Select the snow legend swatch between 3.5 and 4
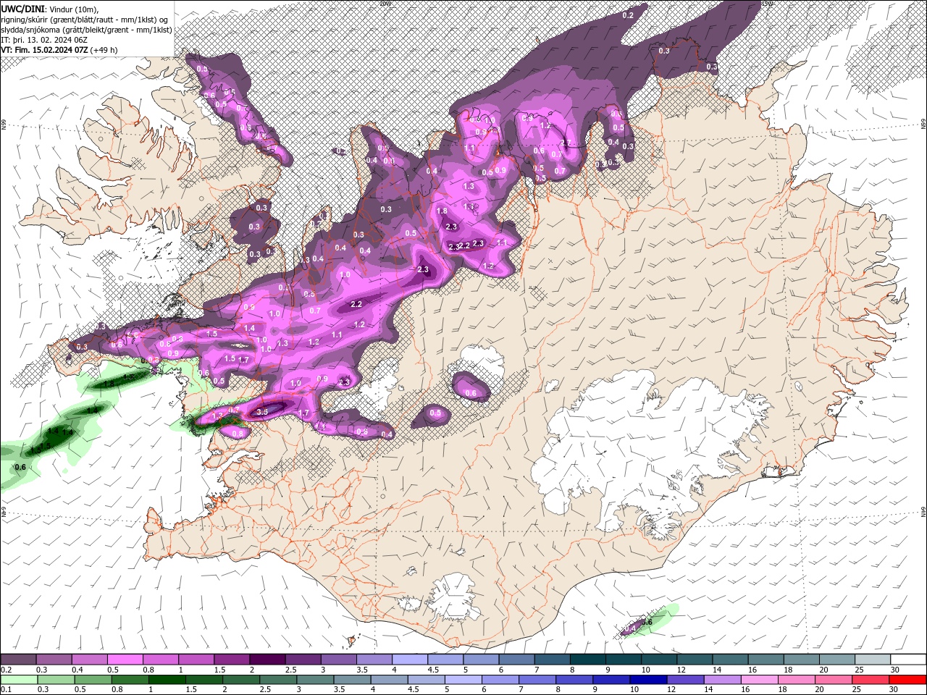 coord(374,660)
